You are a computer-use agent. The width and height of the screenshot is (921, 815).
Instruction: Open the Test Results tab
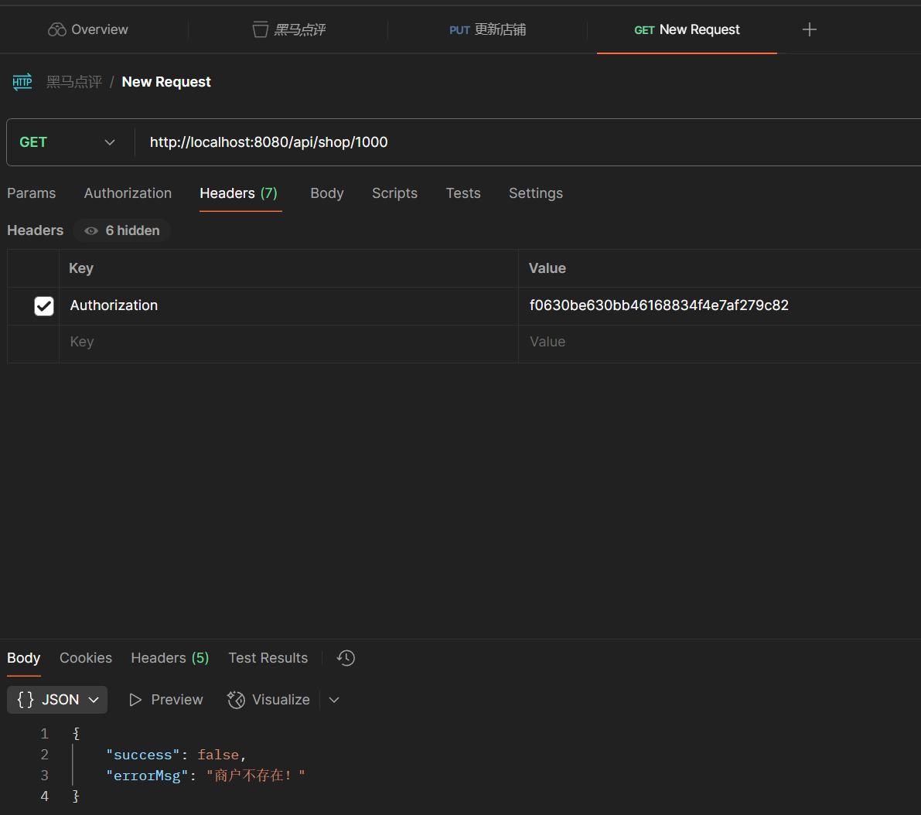[268, 658]
